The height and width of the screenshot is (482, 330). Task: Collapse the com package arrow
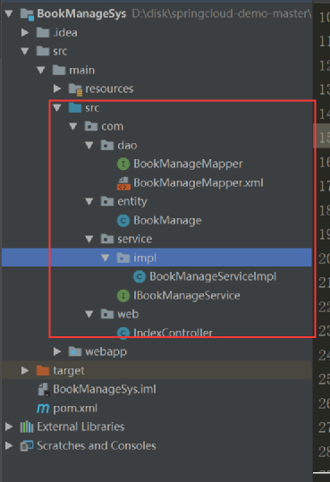coord(73,126)
